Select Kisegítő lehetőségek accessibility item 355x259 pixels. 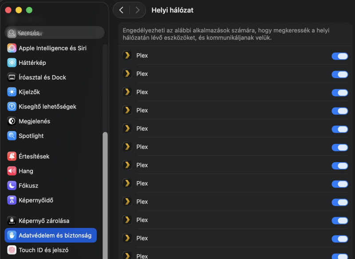point(51,107)
